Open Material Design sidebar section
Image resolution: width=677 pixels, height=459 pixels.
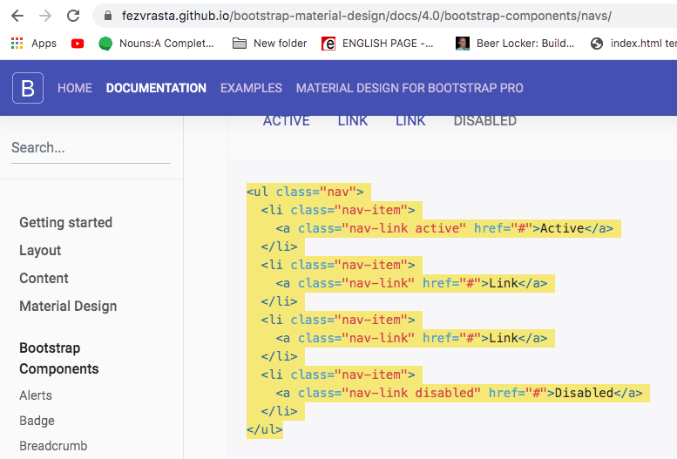pyautogui.click(x=68, y=306)
